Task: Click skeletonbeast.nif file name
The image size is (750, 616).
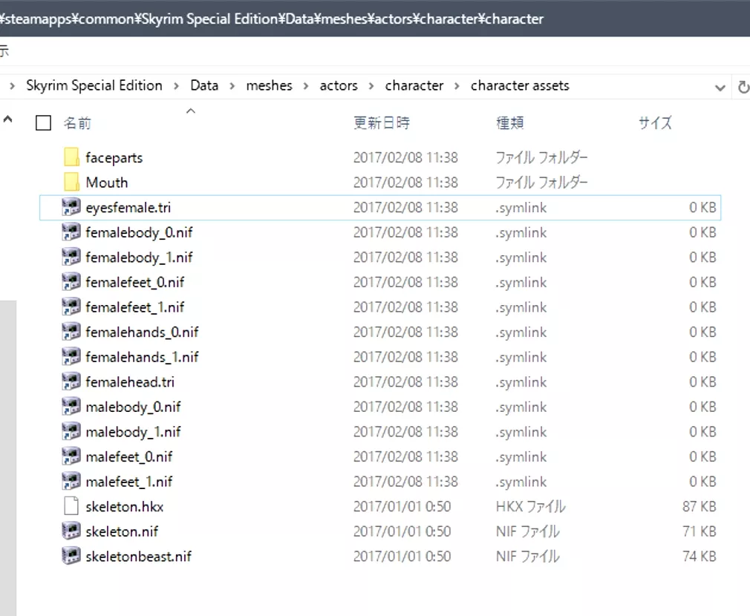Action: (x=138, y=556)
